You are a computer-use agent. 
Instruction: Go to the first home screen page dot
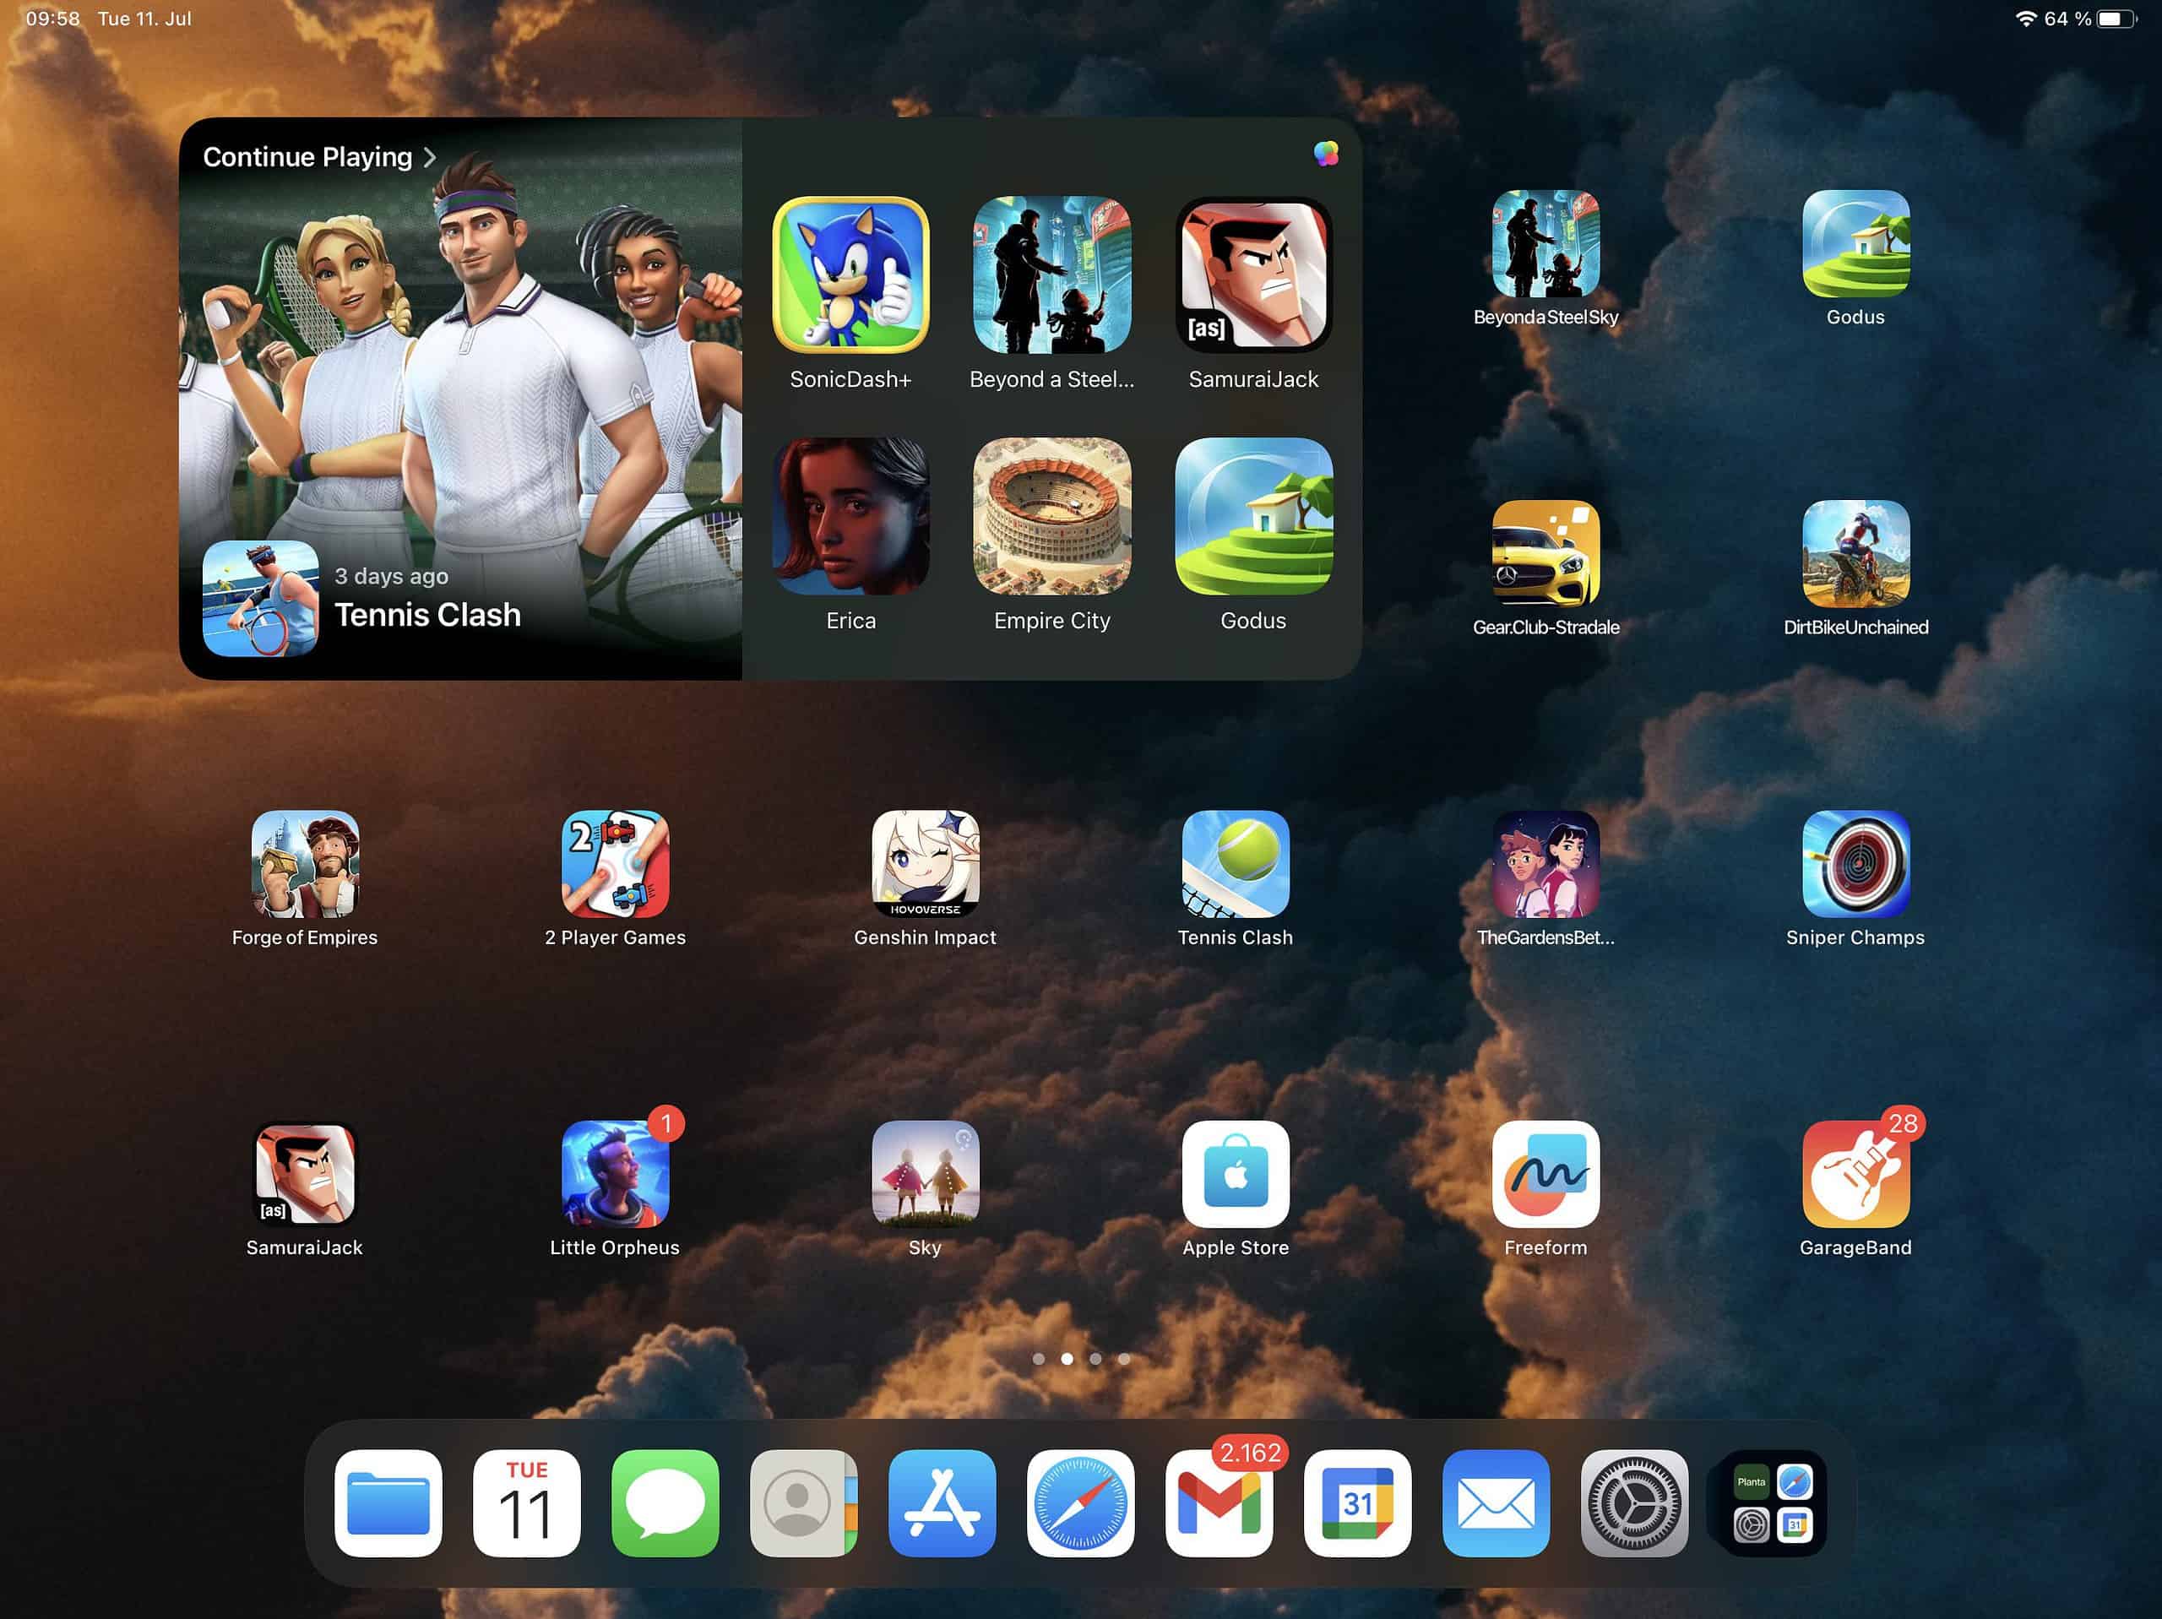coord(1038,1359)
